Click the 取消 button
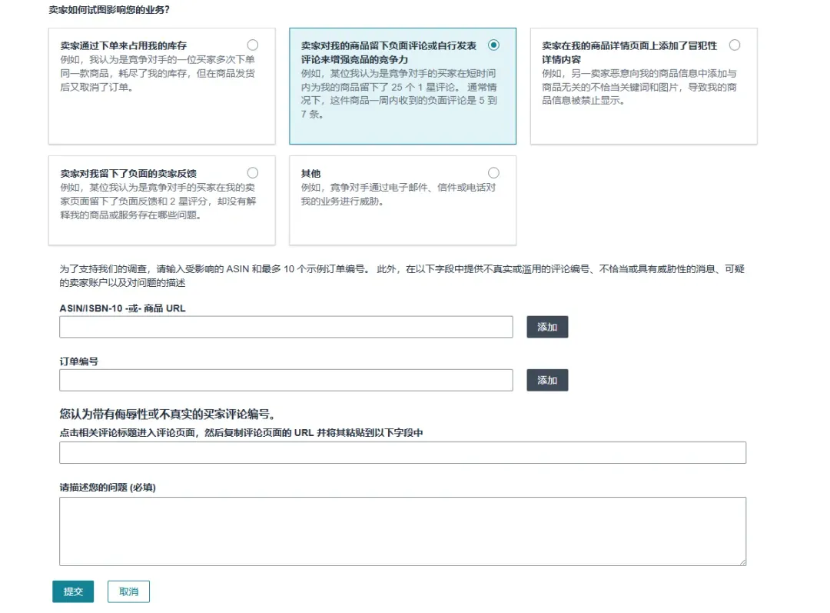Image resolution: width=830 pixels, height=613 pixels. (128, 591)
